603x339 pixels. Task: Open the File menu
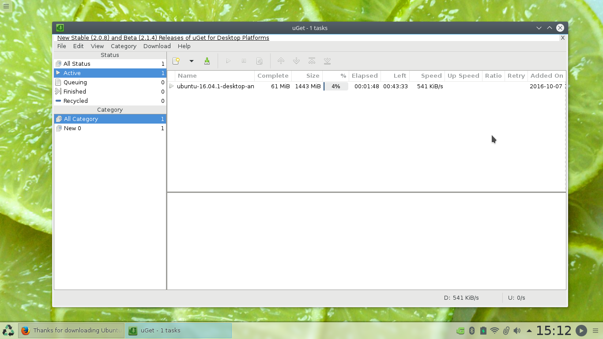coord(62,46)
